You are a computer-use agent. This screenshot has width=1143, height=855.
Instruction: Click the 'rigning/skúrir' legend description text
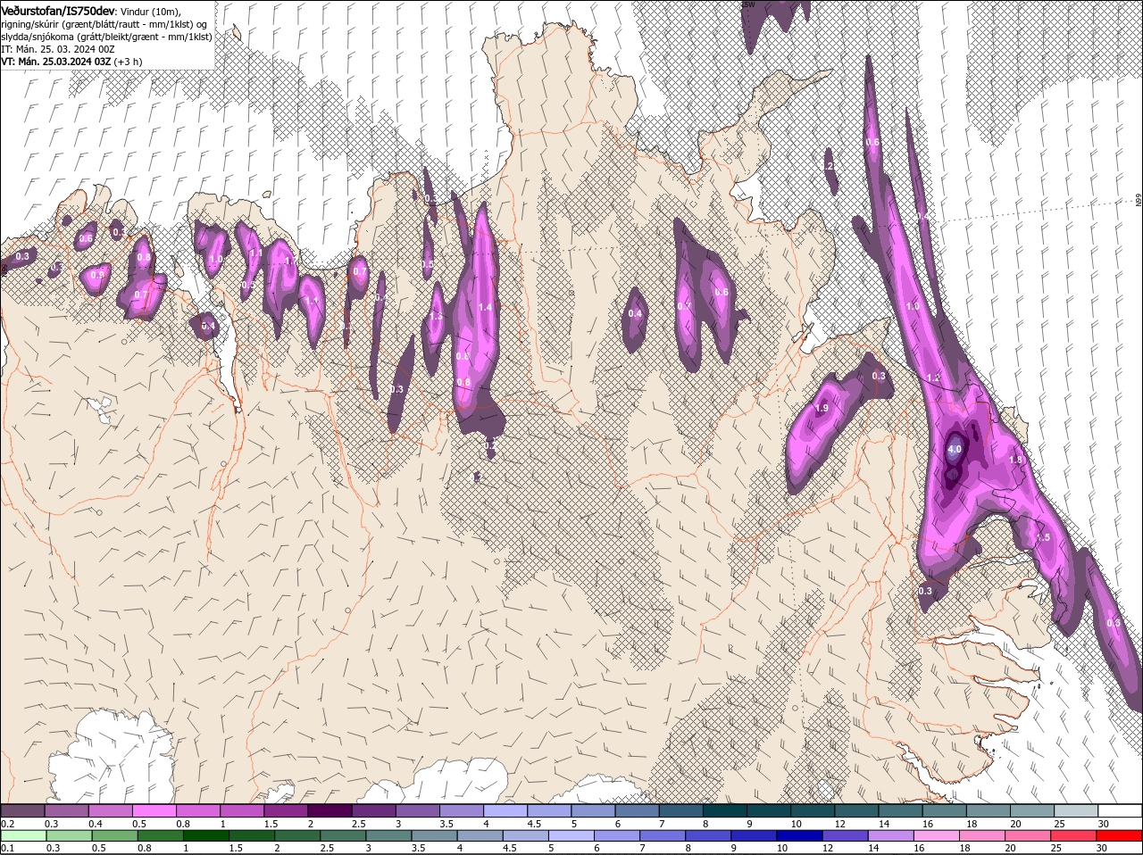tap(31, 23)
